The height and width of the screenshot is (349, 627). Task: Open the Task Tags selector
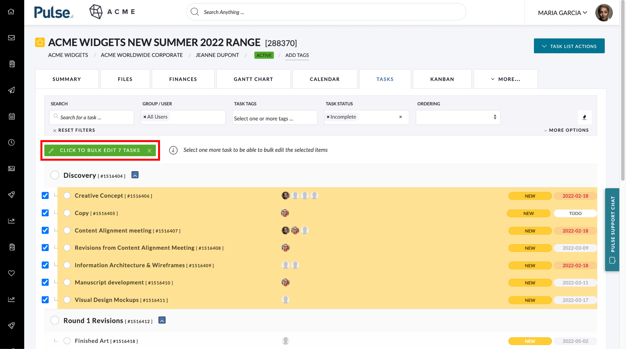(x=275, y=118)
